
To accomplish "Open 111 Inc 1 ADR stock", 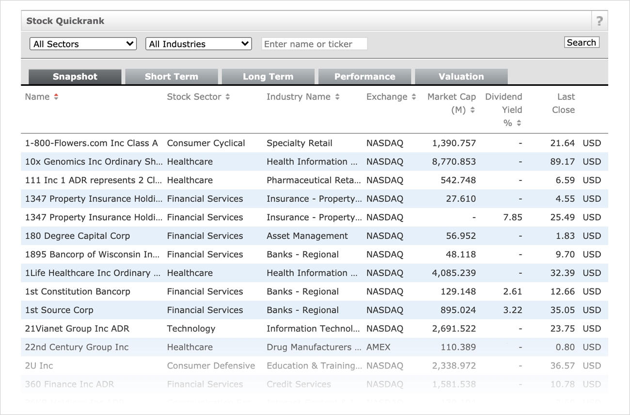I will point(94,180).
